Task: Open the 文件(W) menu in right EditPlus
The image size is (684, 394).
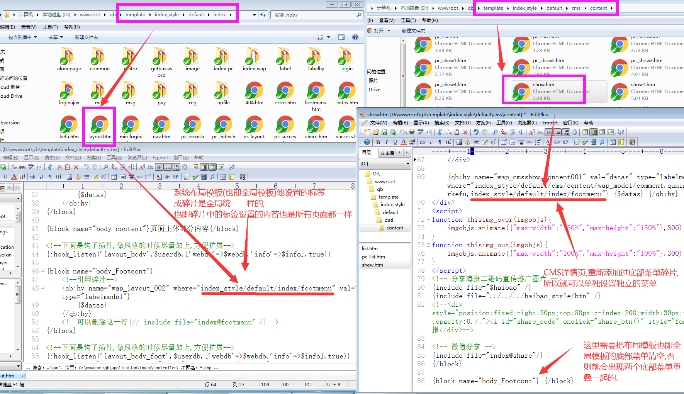Action: click(x=378, y=123)
